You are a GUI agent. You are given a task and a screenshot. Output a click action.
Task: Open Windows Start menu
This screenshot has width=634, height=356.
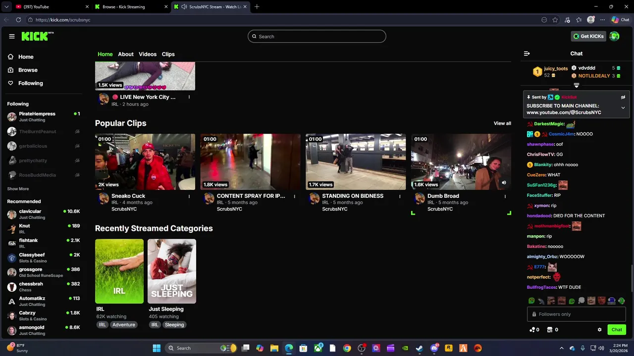pyautogui.click(x=157, y=348)
